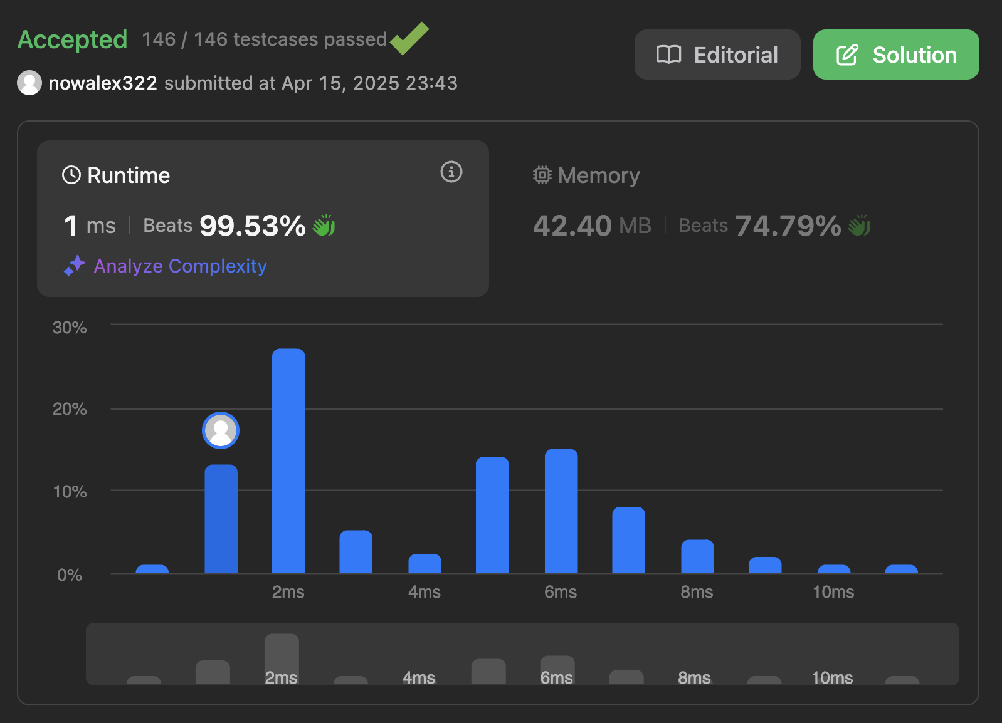Click the '8ms' x-axis label on the chart

coord(697,591)
